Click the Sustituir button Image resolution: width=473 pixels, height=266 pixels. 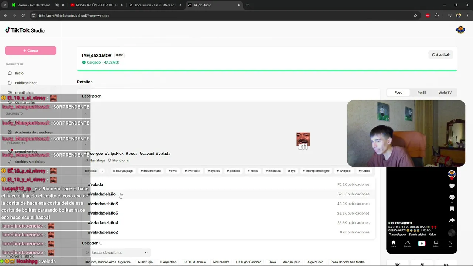coord(441,55)
